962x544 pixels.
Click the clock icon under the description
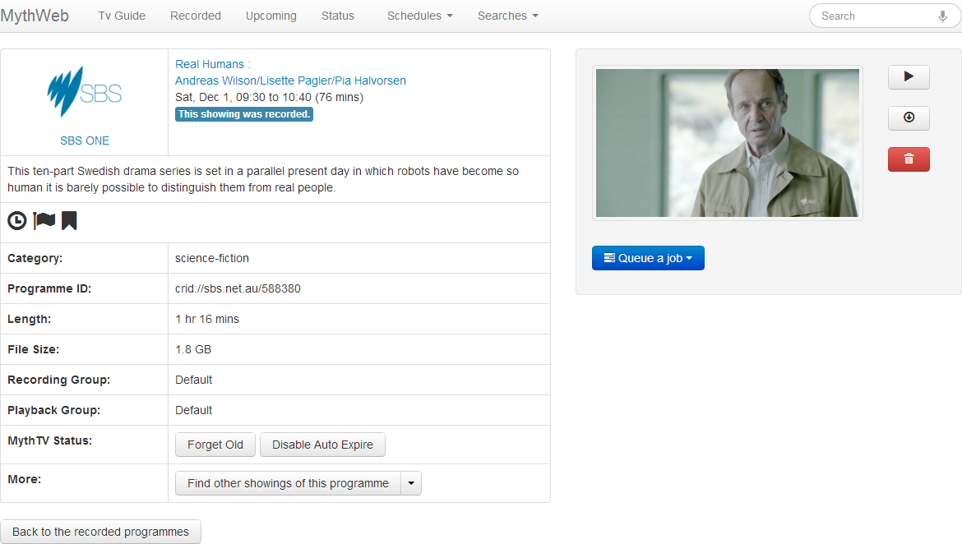click(x=16, y=220)
